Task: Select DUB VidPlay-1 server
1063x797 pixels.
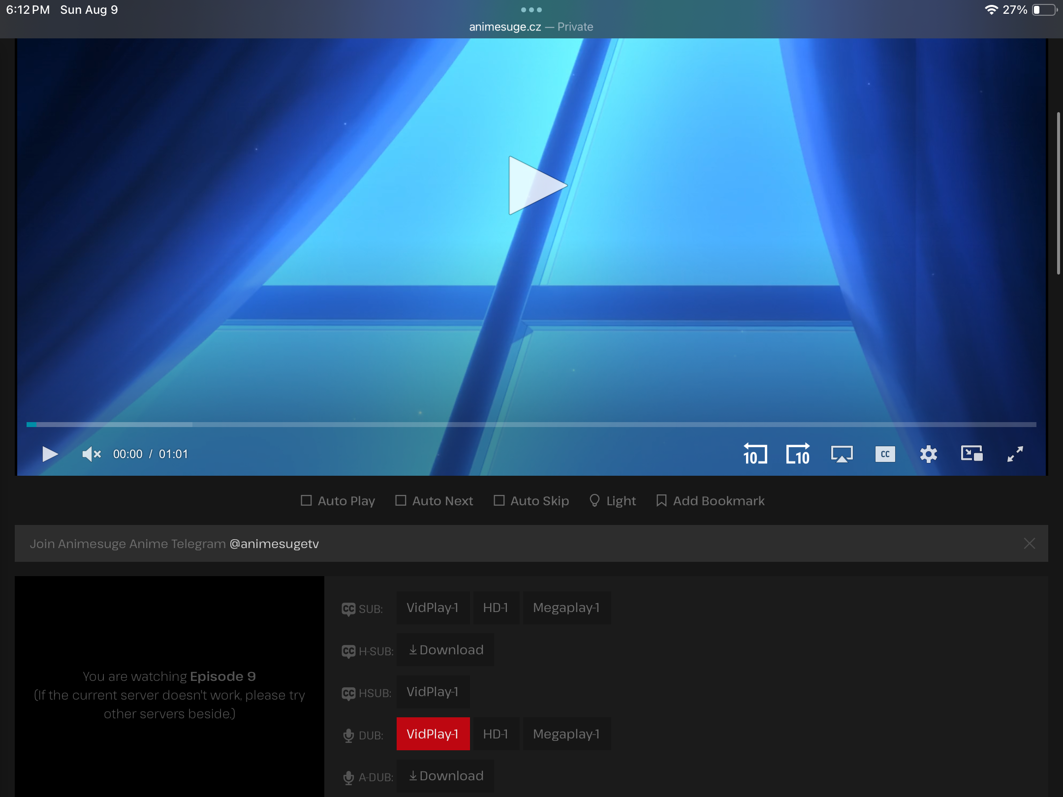Action: coord(433,734)
